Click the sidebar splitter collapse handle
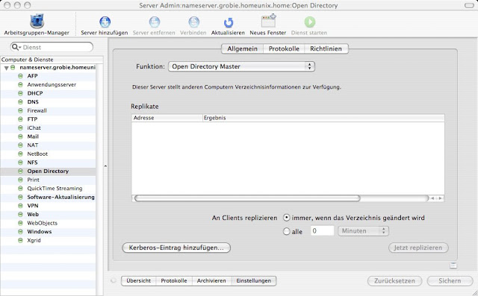The width and height of the screenshot is (478, 296). 105,166
